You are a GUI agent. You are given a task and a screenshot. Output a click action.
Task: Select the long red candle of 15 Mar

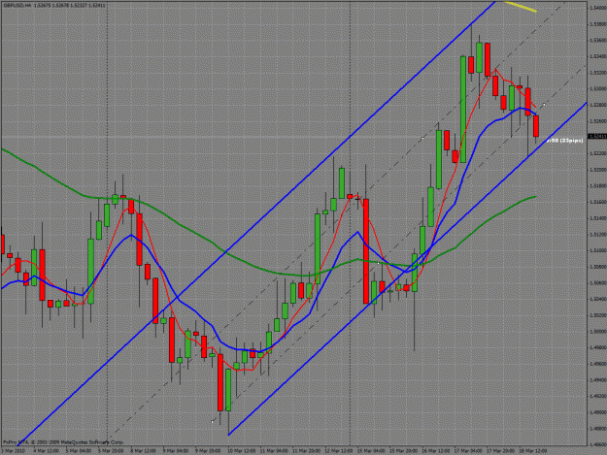(366, 251)
